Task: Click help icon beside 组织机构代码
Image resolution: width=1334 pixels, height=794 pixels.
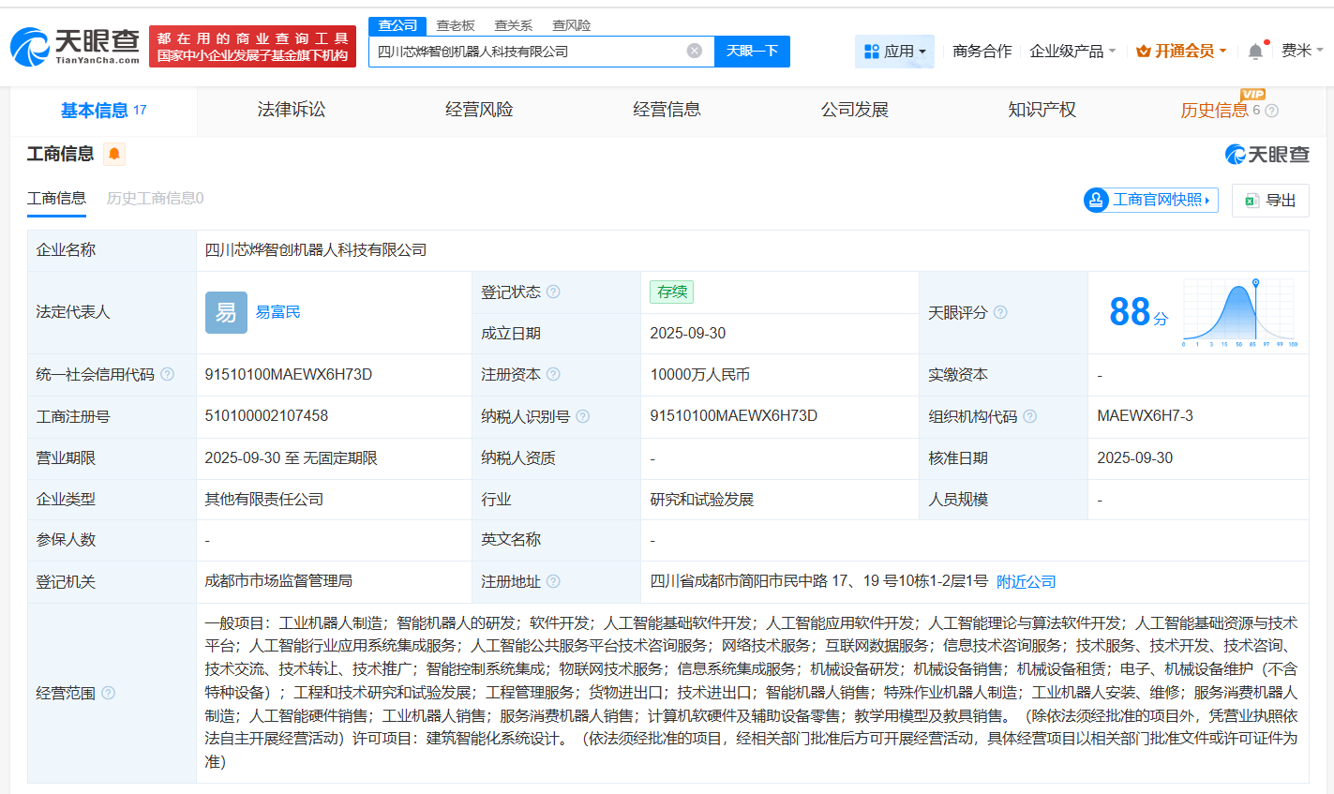Action: [x=1029, y=416]
